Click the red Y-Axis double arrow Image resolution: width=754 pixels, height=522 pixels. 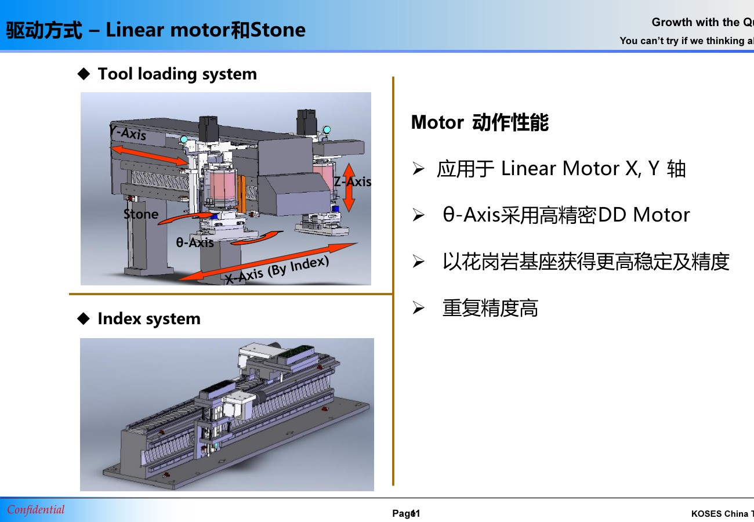(149, 154)
